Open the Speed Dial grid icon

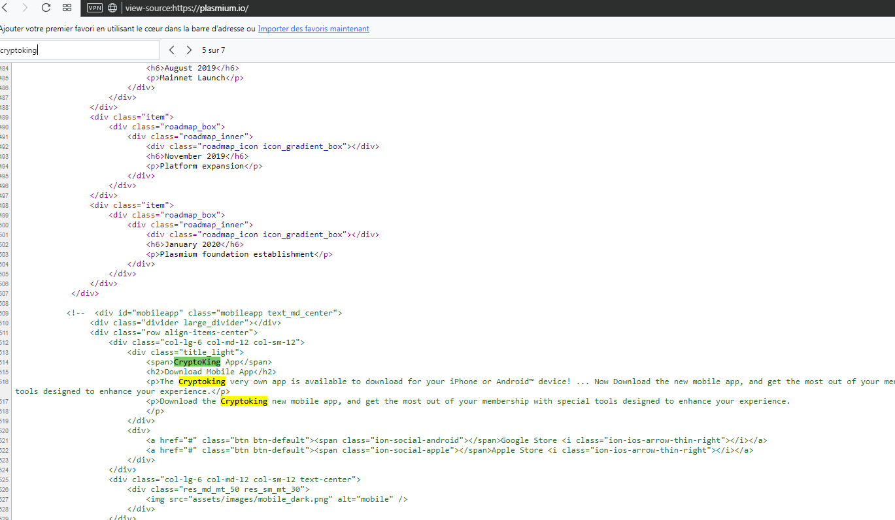[x=67, y=8]
